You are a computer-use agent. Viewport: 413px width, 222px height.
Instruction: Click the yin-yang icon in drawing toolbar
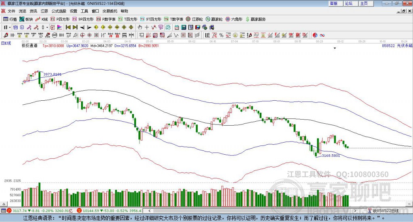(315, 35)
